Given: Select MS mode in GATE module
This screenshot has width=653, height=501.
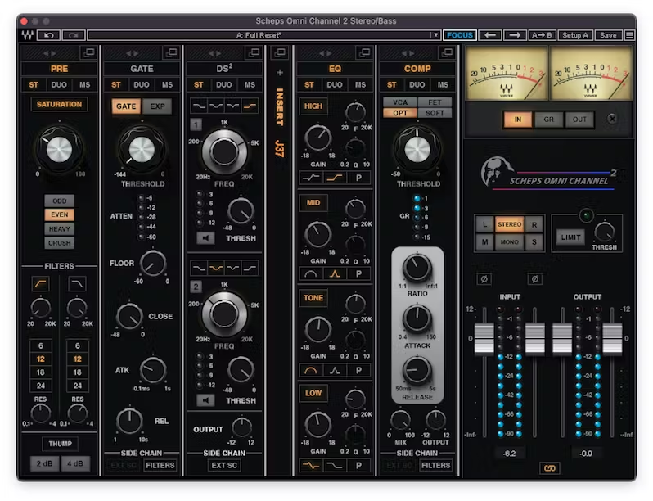Looking at the screenshot, I should pyautogui.click(x=167, y=84).
